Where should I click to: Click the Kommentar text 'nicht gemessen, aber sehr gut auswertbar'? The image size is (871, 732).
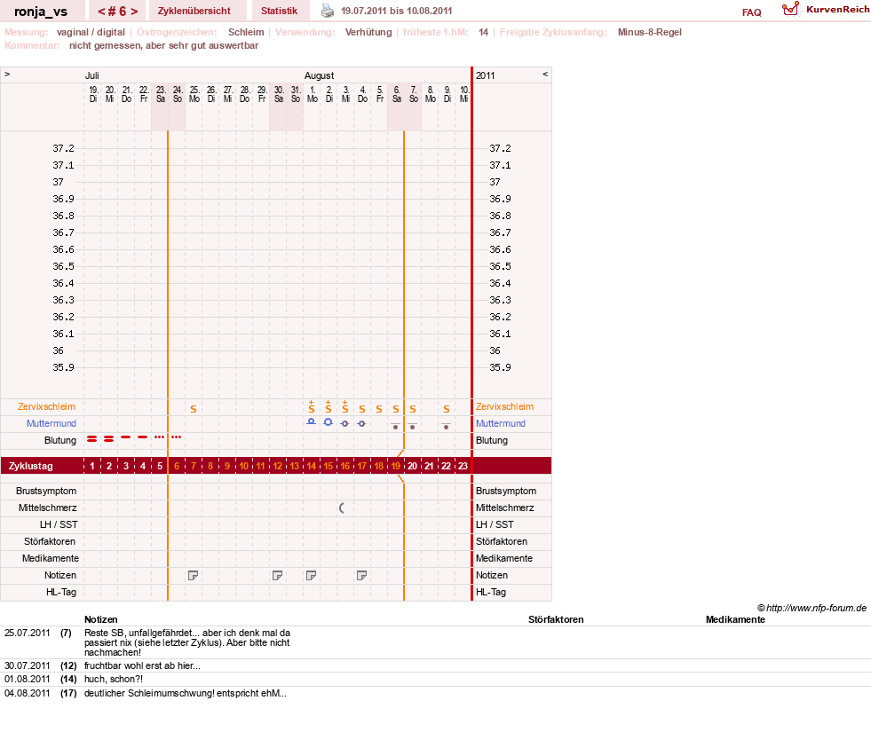[164, 45]
